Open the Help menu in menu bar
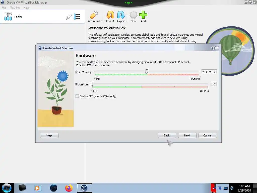Viewport: 257px width, 193px height. [x=26, y=8]
